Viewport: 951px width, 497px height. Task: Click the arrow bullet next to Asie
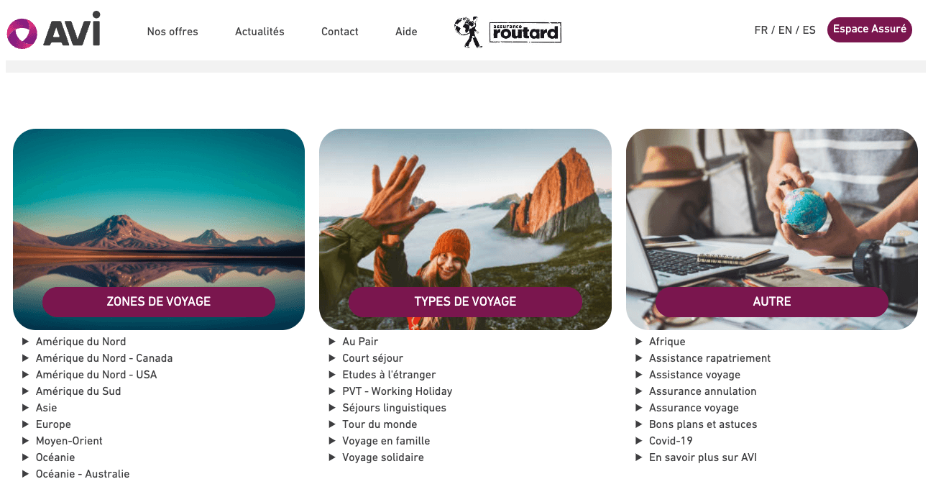[26, 408]
